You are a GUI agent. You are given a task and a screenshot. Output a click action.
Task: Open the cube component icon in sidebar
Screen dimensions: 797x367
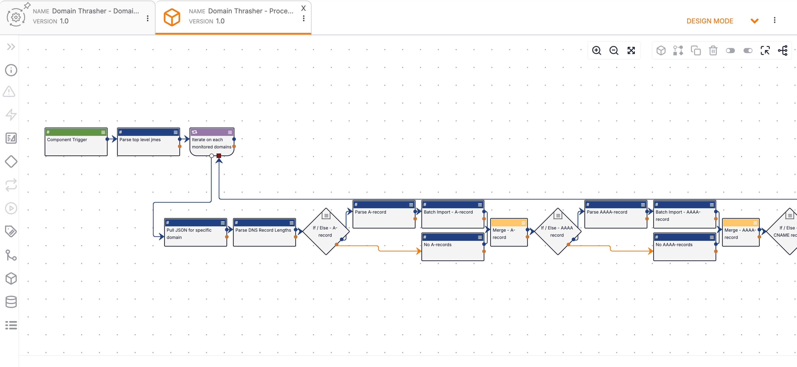(11, 278)
